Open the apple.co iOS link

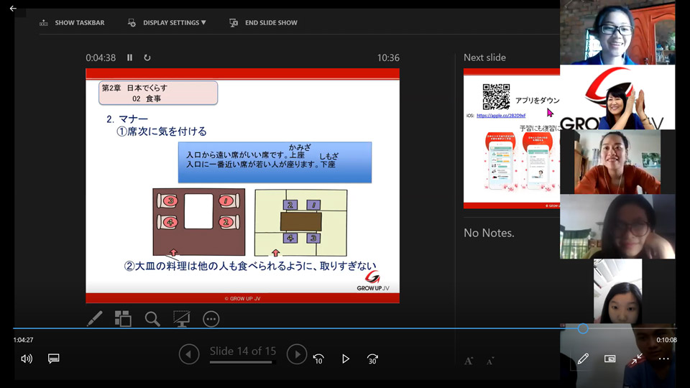[501, 116]
